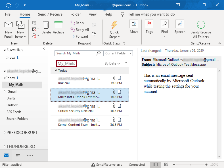Switch to Normal view layout

[156, 165]
